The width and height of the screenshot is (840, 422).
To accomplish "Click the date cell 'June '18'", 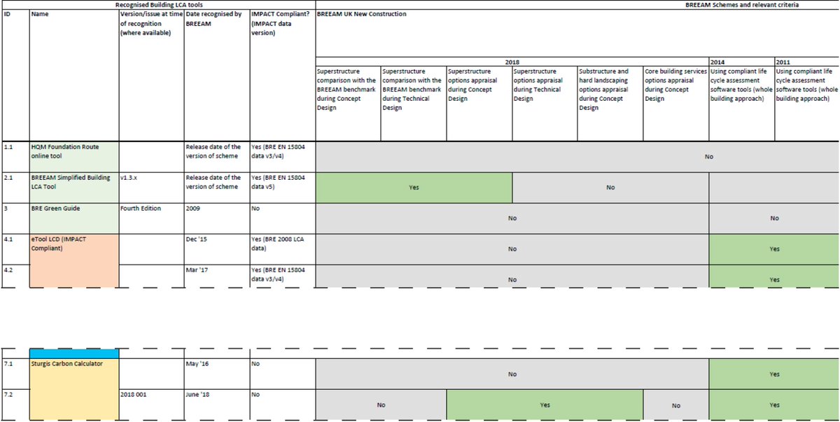I will click(216, 404).
